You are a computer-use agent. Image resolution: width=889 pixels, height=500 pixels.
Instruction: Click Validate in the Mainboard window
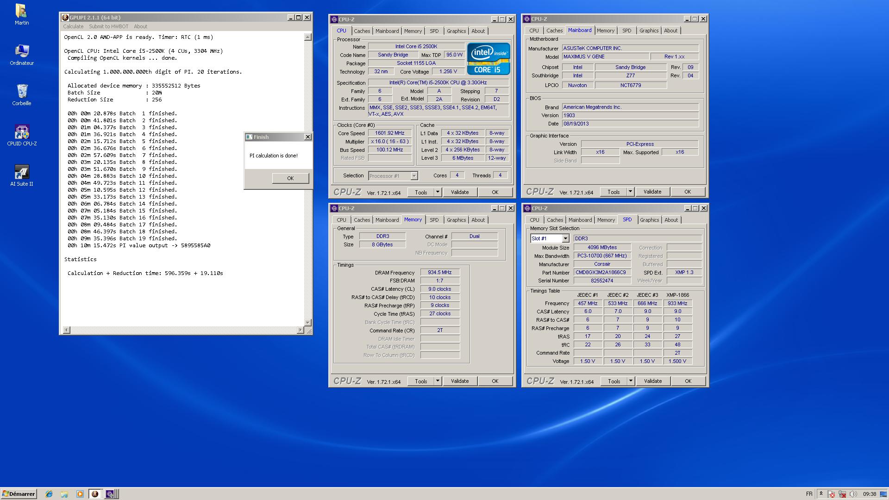(x=652, y=192)
